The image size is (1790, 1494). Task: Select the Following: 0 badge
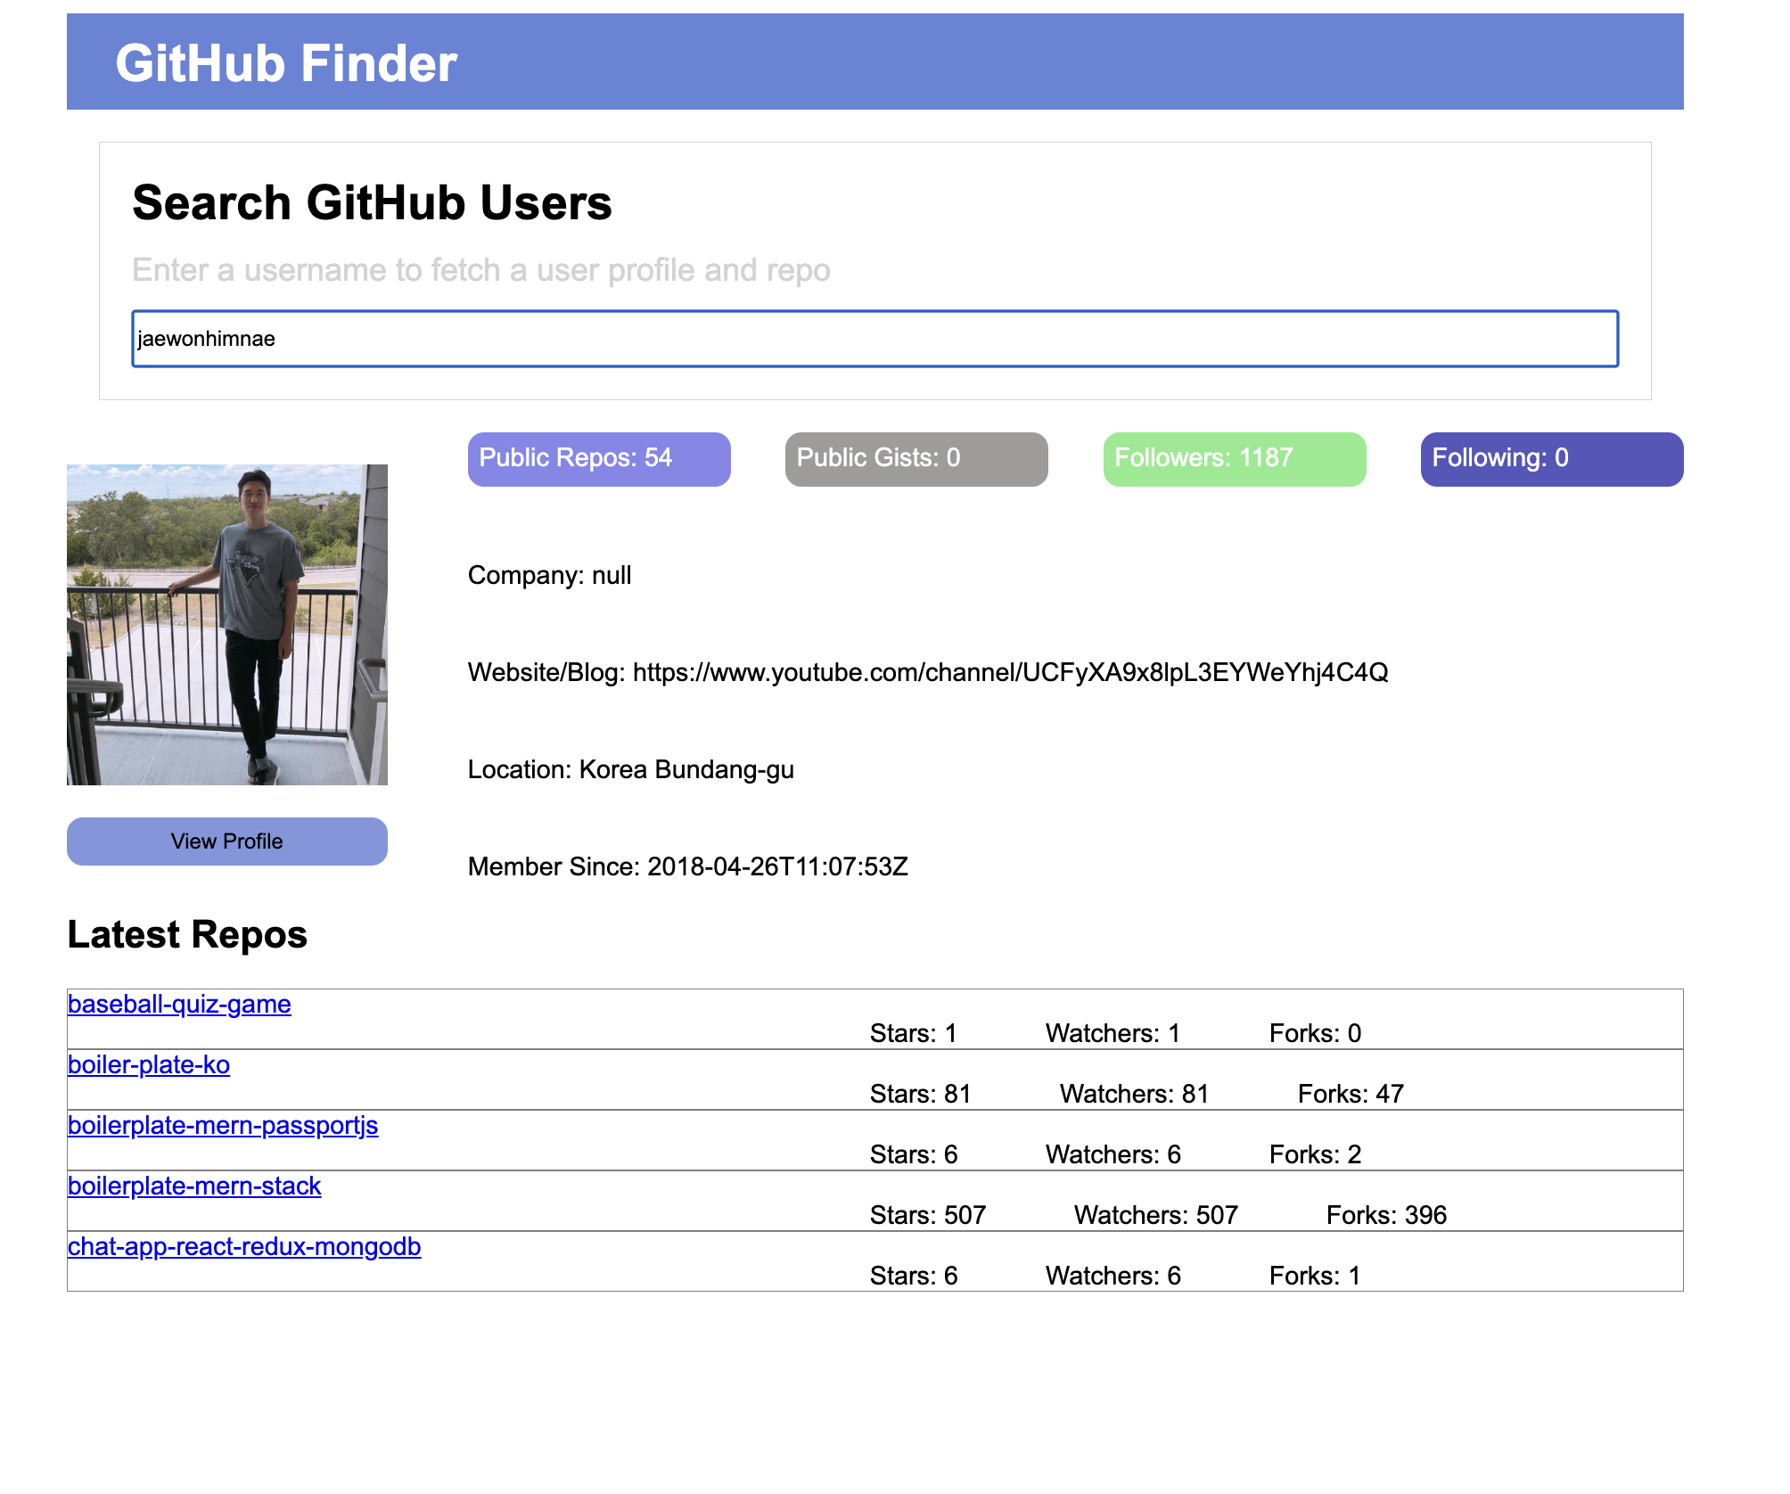pos(1550,458)
